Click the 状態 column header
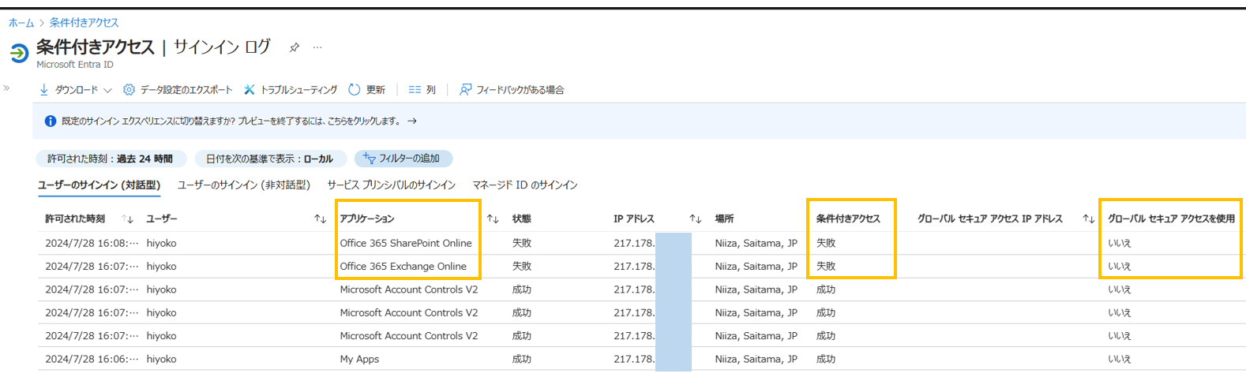The image size is (1246, 381). (521, 219)
